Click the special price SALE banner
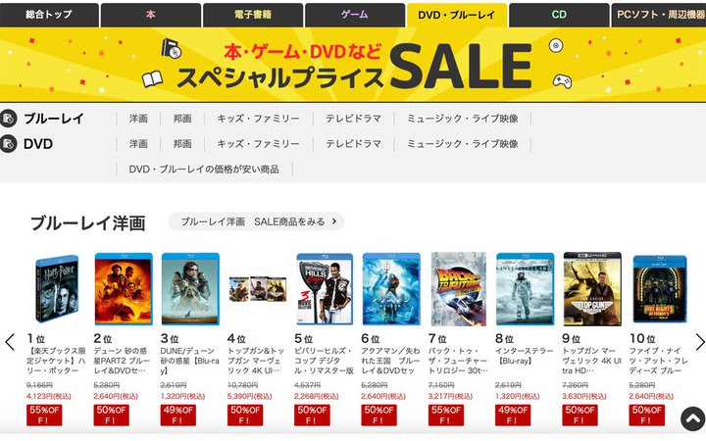 [x=353, y=65]
